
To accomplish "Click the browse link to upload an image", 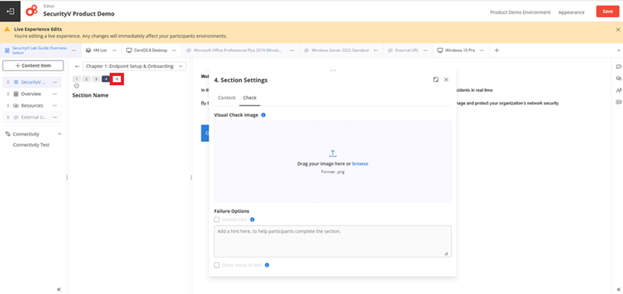I will coord(360,163).
